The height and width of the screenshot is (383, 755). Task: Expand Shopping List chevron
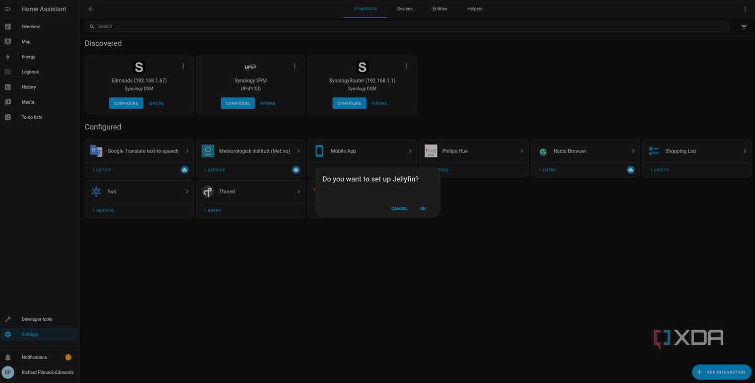click(x=745, y=151)
